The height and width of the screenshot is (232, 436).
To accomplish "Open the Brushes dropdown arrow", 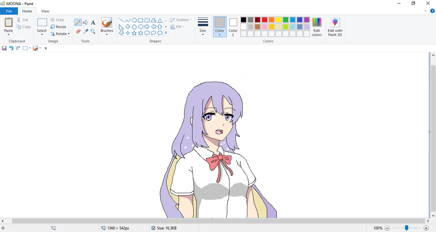I will click(107, 34).
